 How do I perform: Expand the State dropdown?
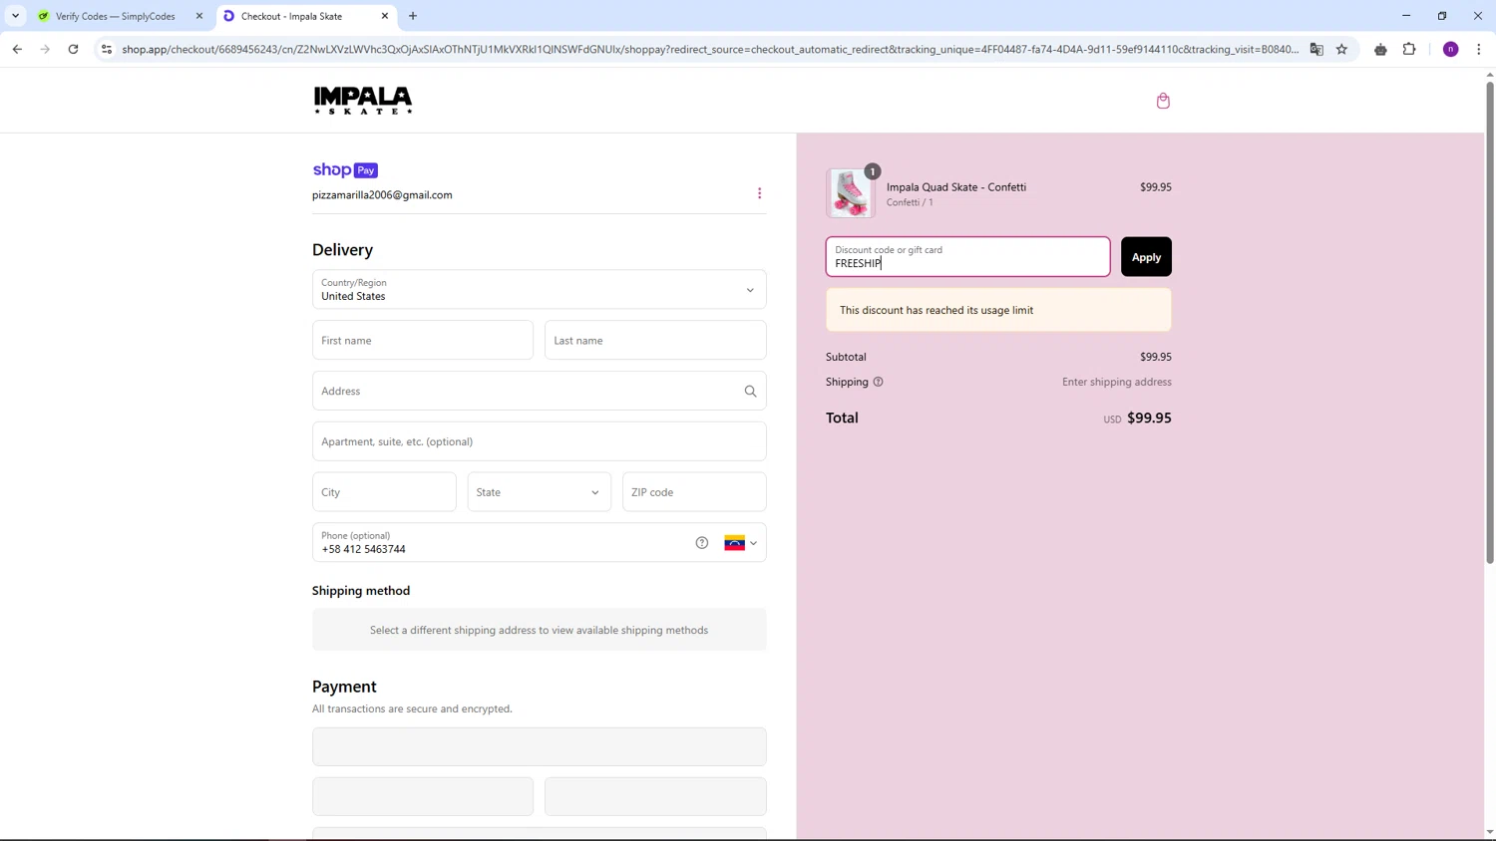click(539, 492)
